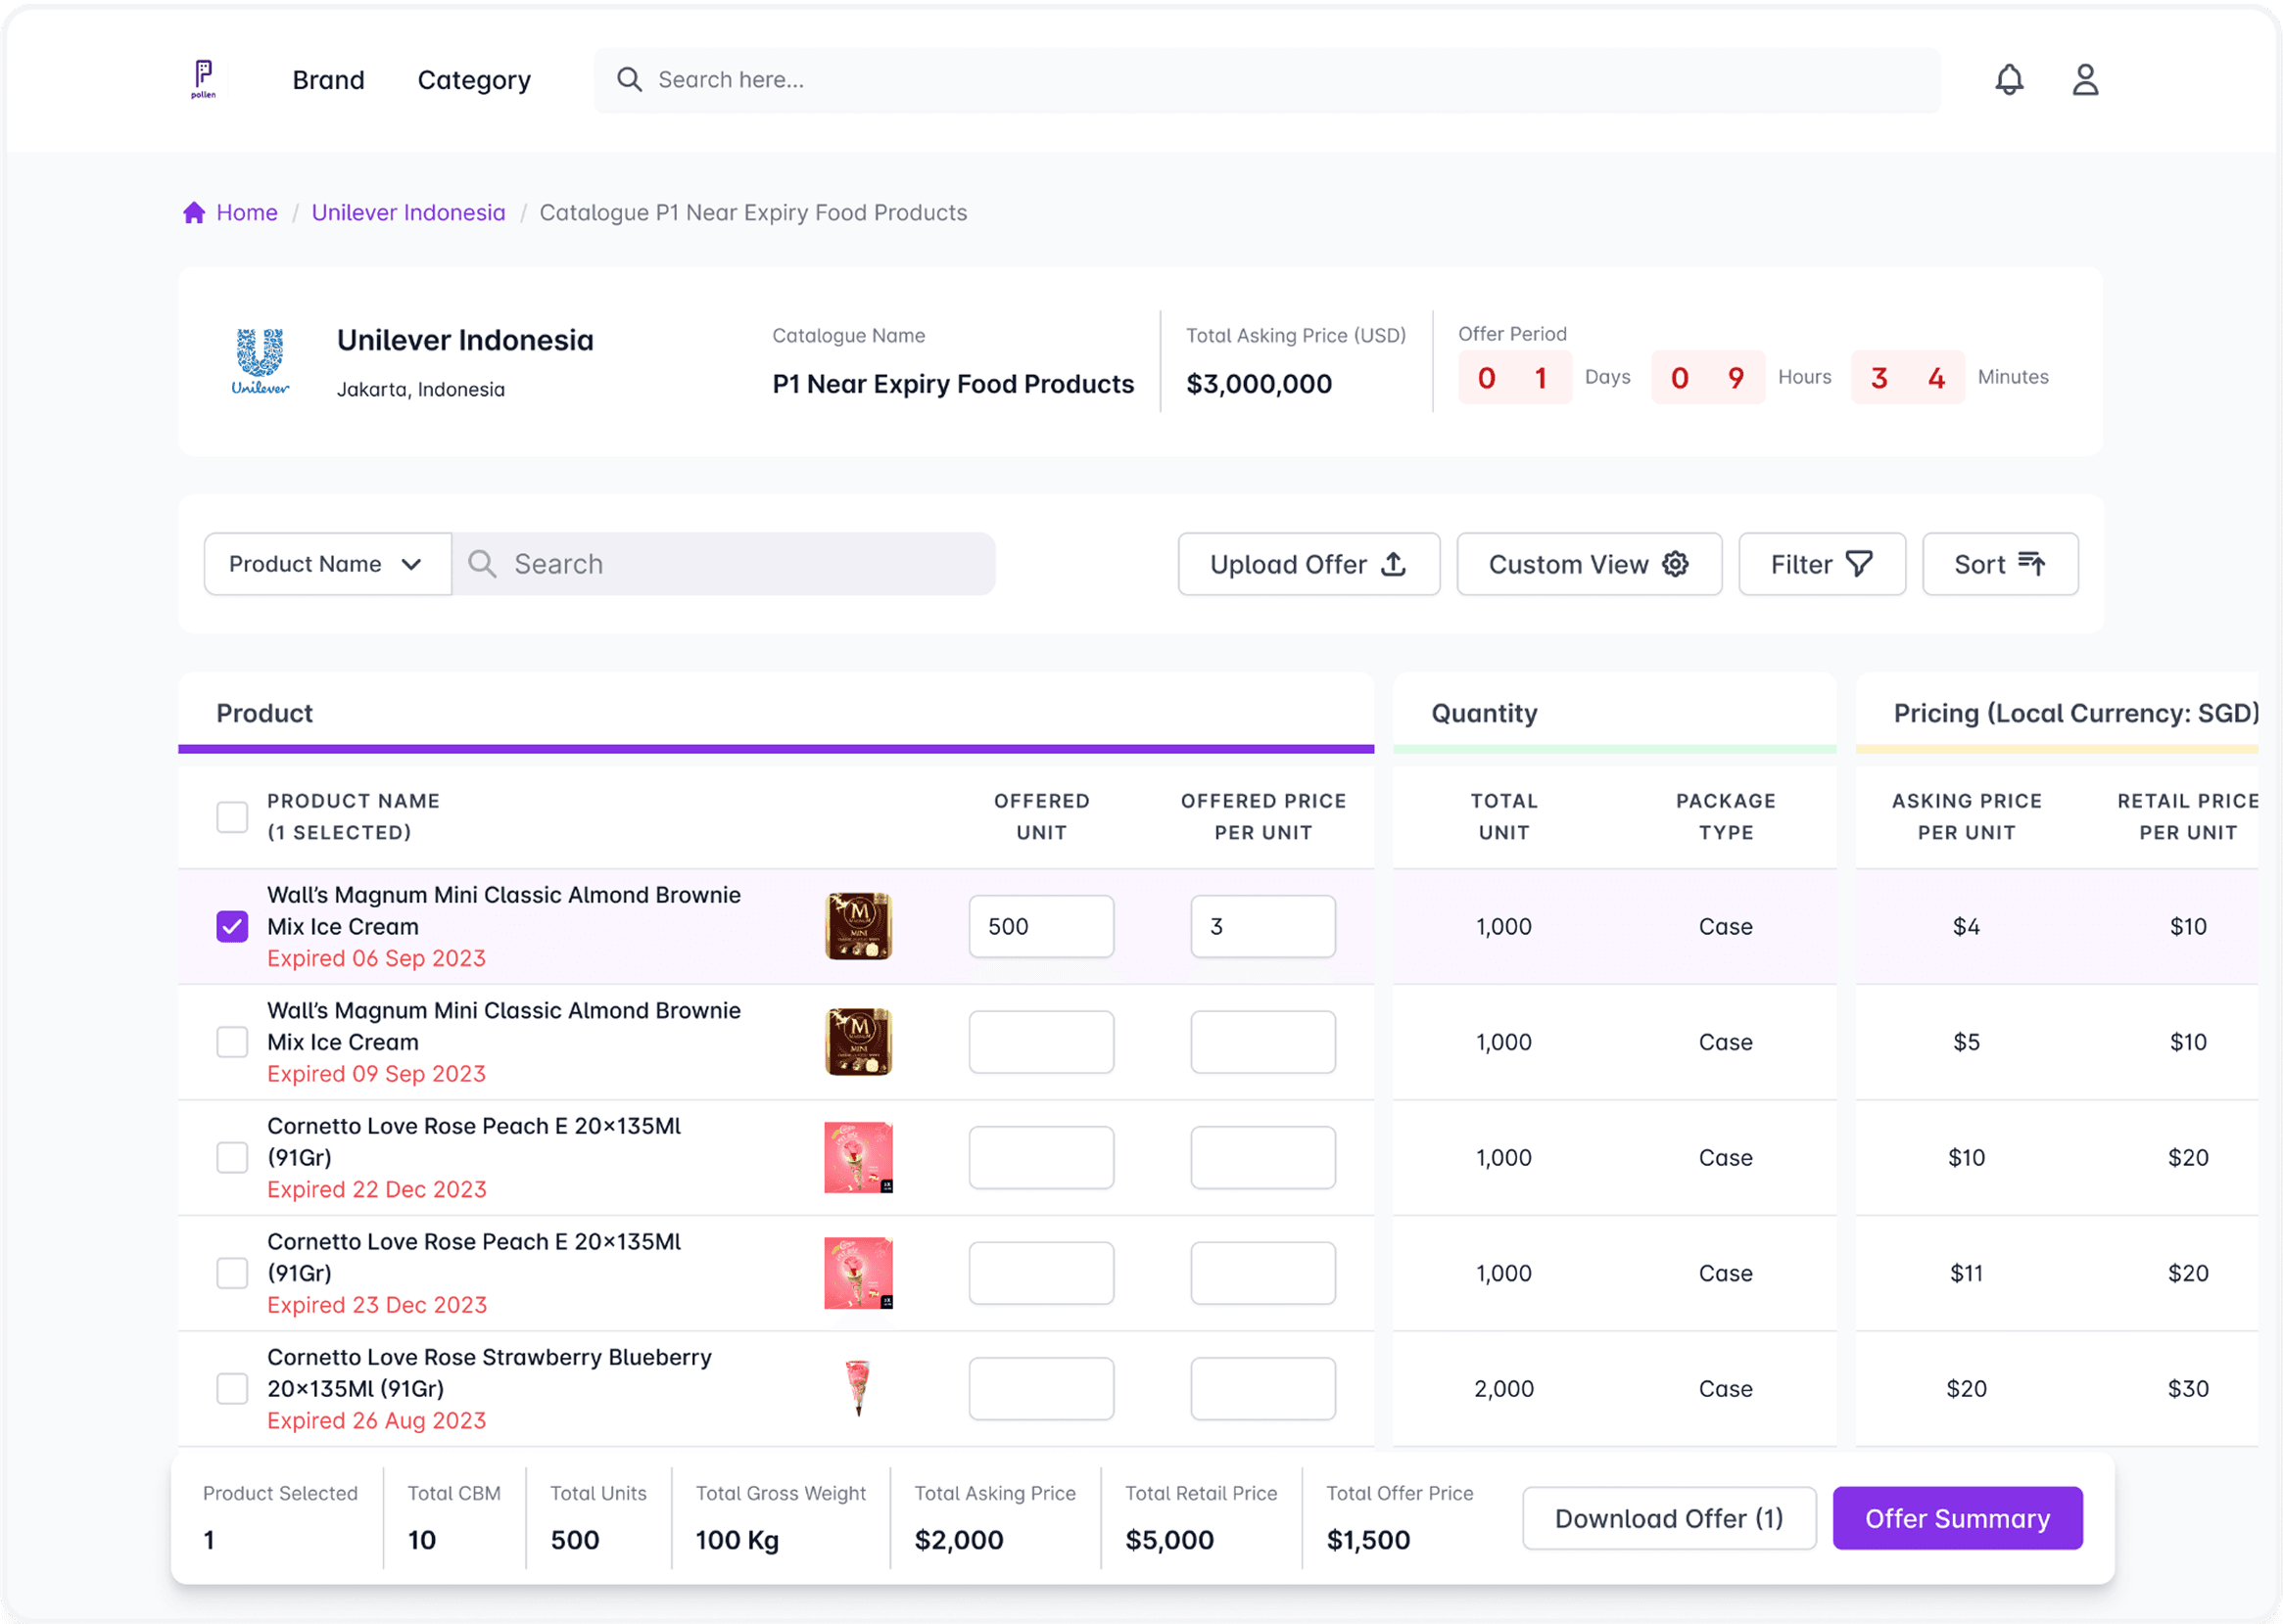Screen dimensions: 2283x1624
Task: Check the Magnum Expired 09 Sep 2023 row
Action: pos(232,1042)
